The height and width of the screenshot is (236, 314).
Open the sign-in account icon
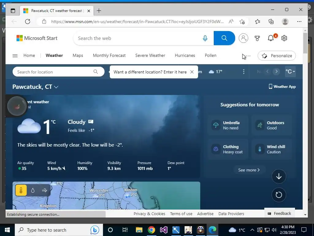(x=243, y=38)
